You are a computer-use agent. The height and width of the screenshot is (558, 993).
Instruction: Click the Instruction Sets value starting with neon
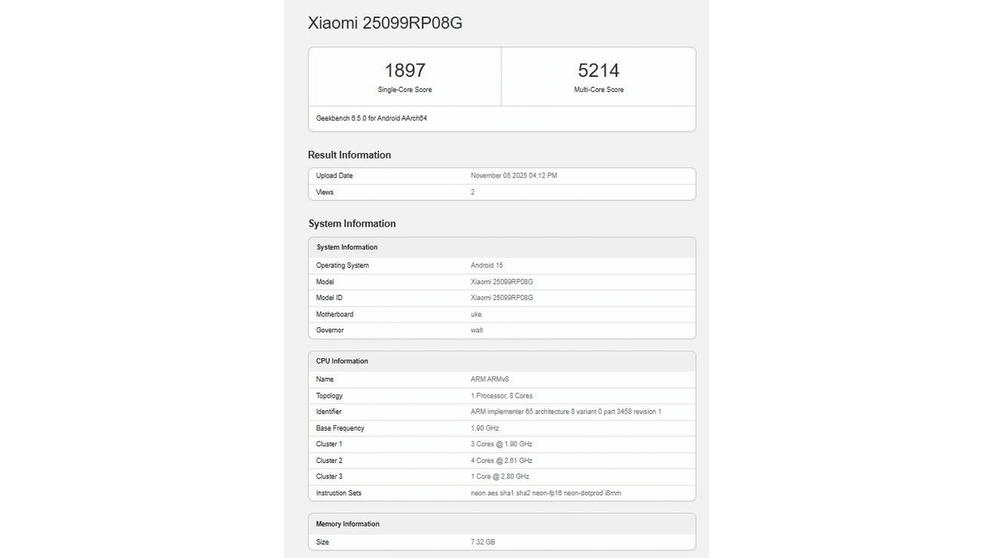coord(545,493)
